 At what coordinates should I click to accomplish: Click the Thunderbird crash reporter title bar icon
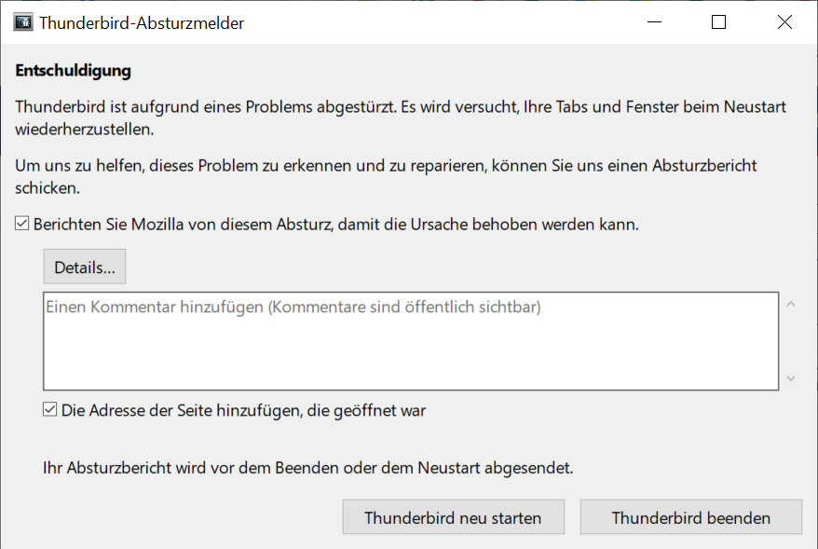coord(23,23)
